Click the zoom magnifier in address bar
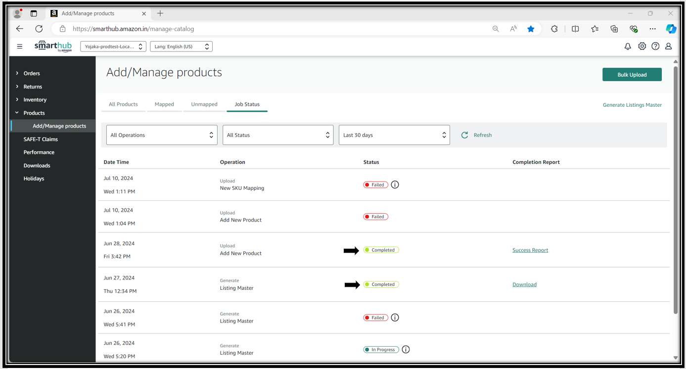This screenshot has height=369, width=686. [x=496, y=29]
